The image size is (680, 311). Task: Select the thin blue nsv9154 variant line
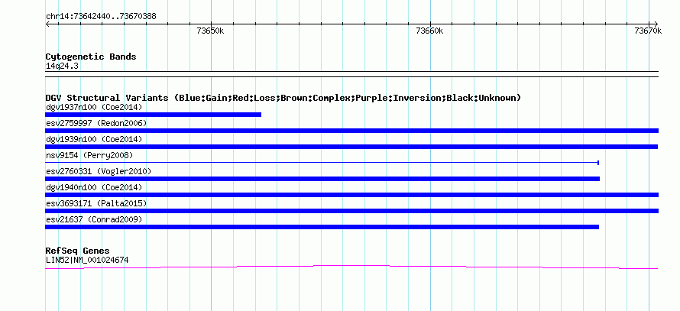click(322, 163)
